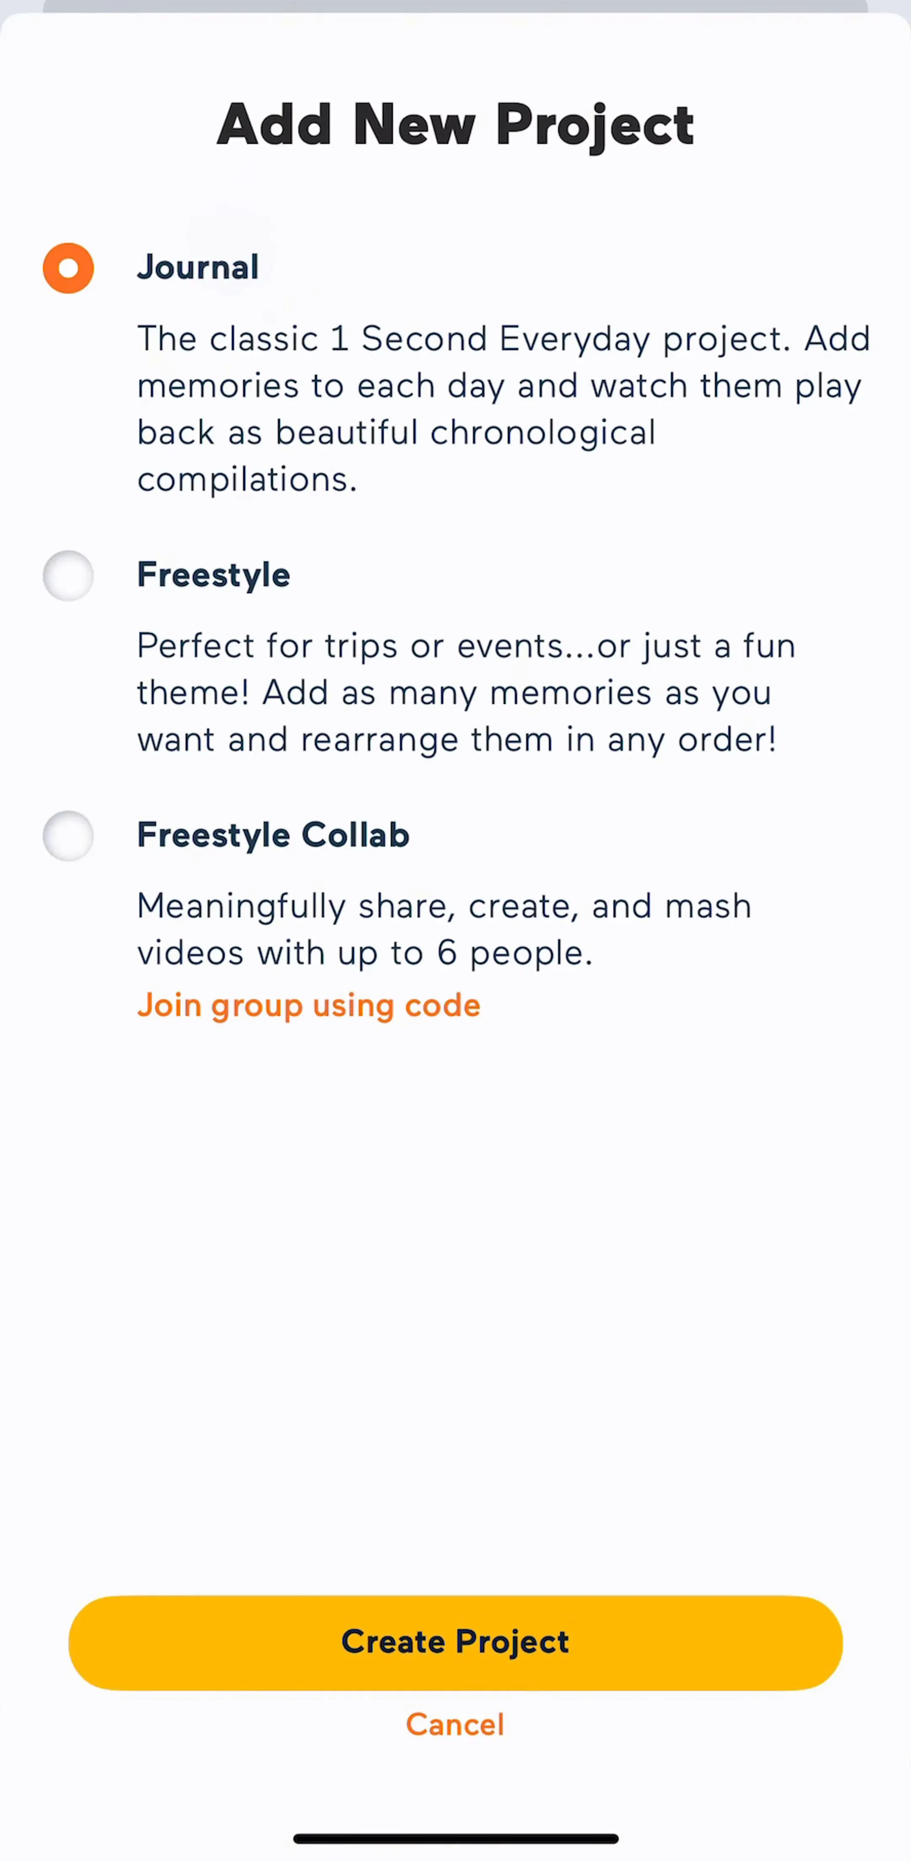Tap the Journal description paragraph

tap(504, 409)
